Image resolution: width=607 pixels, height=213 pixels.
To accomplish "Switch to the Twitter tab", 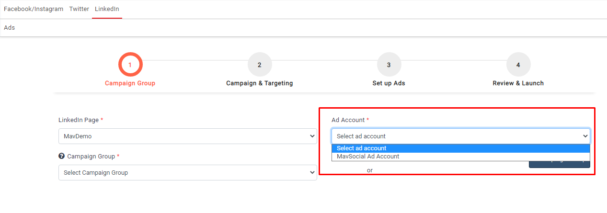I will click(x=79, y=9).
